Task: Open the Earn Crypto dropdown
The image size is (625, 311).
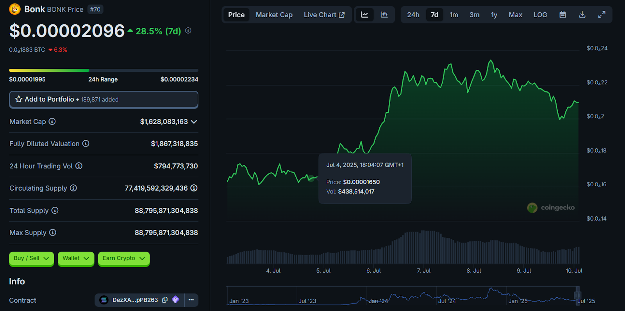Action: tap(124, 258)
